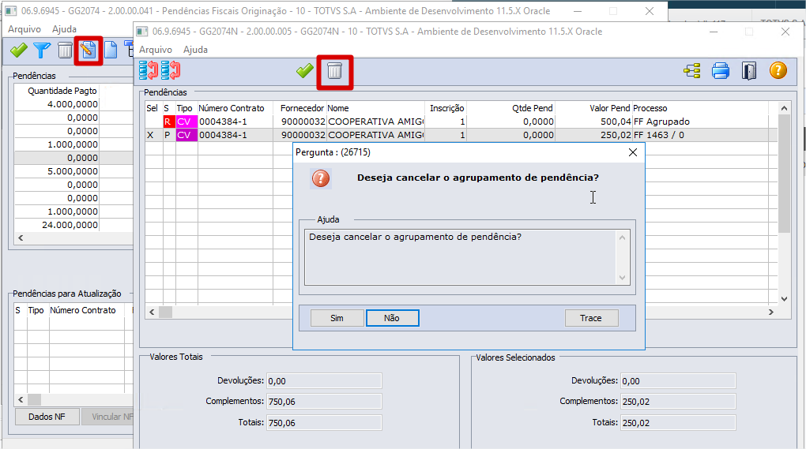Viewport: 806px width, 449px height.
Task: Toggle Sel cell marked X in second row
Action: point(154,135)
